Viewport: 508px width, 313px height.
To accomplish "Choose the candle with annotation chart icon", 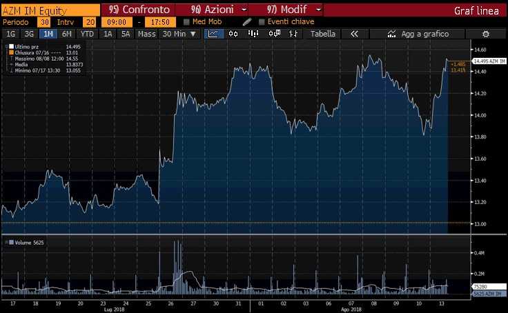I will pos(275,34).
